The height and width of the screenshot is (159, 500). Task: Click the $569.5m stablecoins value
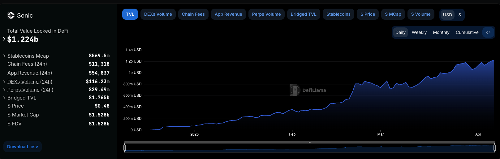point(99,55)
